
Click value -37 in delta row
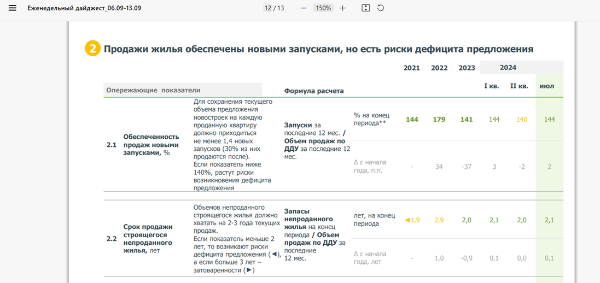click(467, 167)
